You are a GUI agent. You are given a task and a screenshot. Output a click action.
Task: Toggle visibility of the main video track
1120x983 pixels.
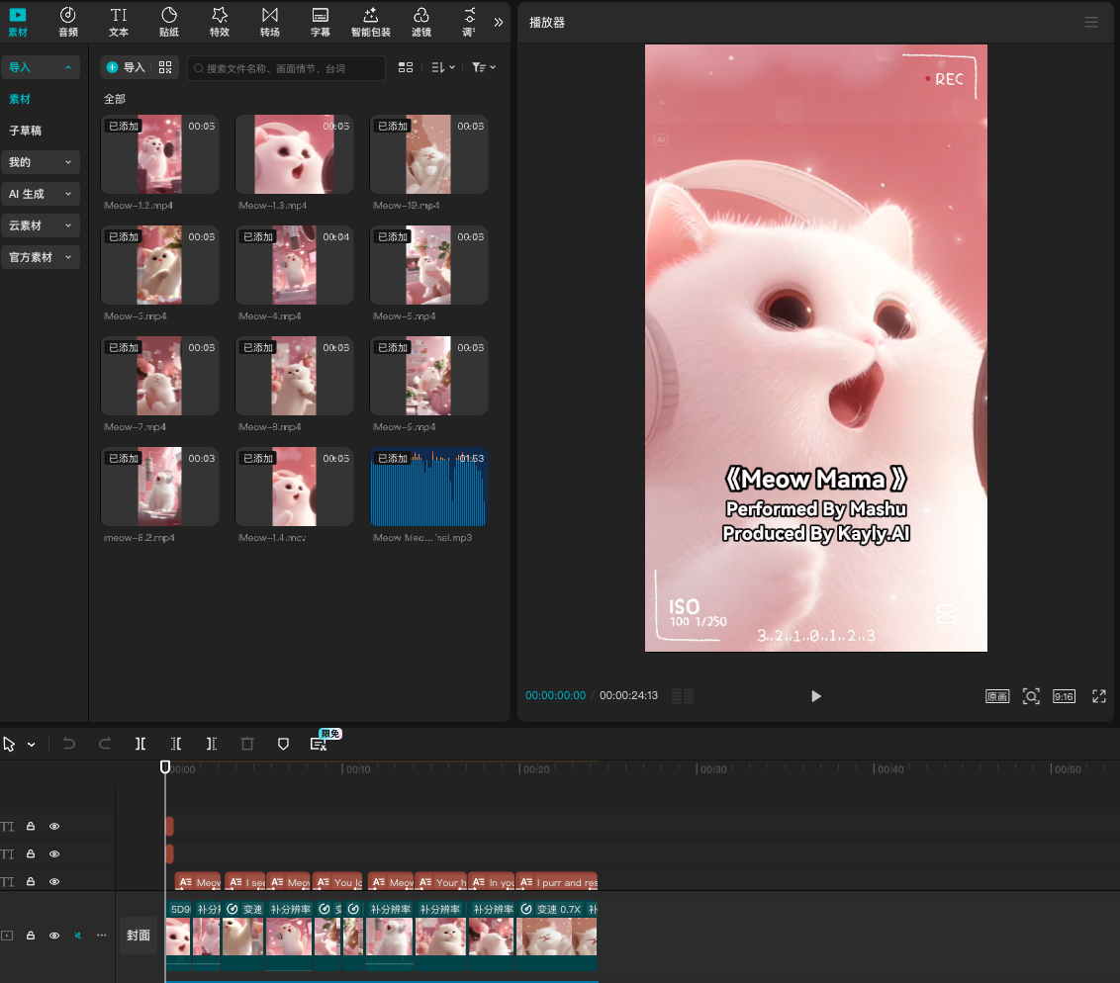(54, 936)
